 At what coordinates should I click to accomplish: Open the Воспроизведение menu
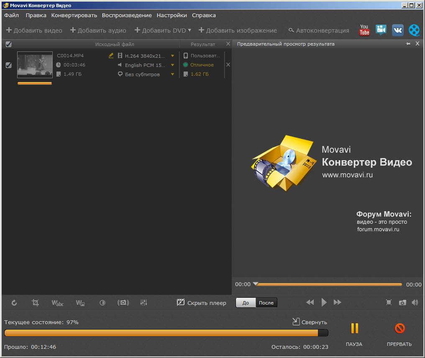[127, 15]
